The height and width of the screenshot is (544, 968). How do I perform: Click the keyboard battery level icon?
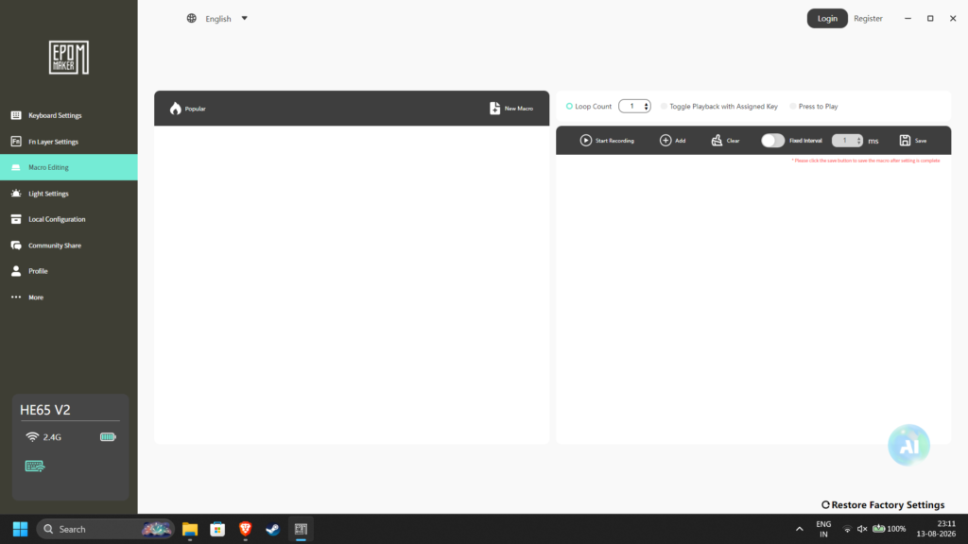coord(108,436)
